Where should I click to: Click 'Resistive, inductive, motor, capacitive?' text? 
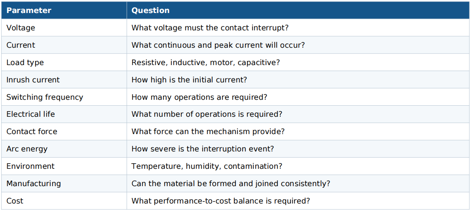(x=206, y=63)
